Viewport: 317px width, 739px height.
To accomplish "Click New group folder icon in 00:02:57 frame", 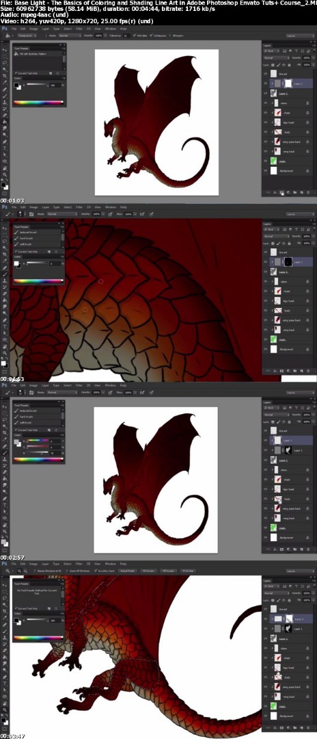I will pyautogui.click(x=295, y=549).
